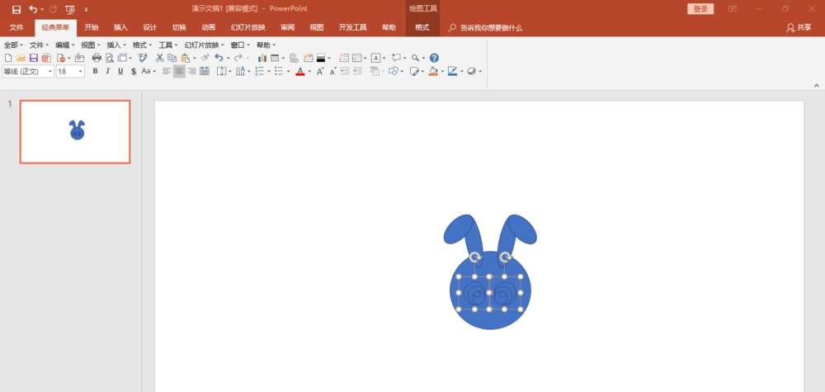The width and height of the screenshot is (825, 392).
Task: Apply the blue shape outline pen
Action: pos(452,72)
